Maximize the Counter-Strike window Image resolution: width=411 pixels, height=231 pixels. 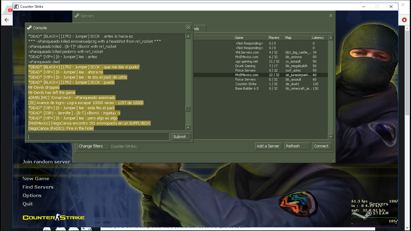coord(377,7)
